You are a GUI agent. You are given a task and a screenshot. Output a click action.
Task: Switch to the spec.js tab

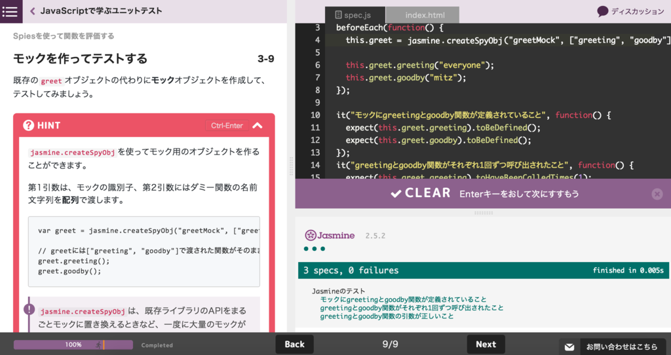click(x=355, y=15)
